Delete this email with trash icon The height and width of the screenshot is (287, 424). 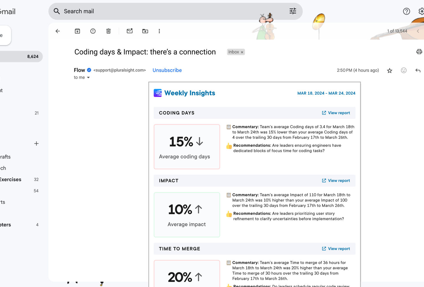click(108, 31)
